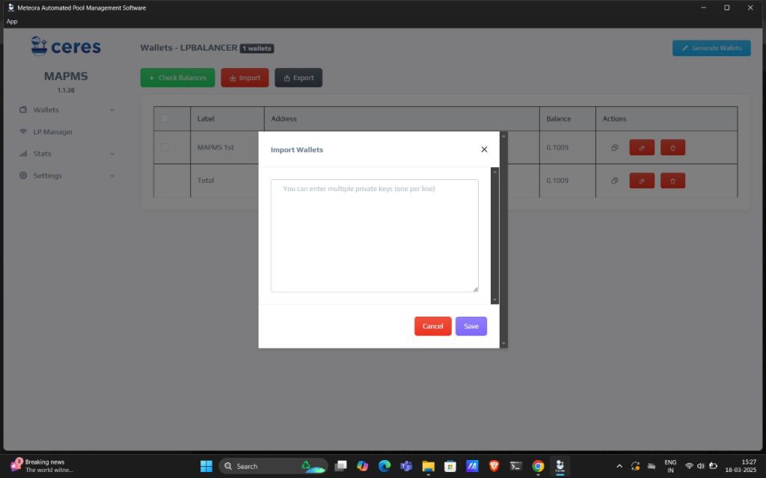Click the Check Balances button
The image size is (766, 478).
pos(178,78)
